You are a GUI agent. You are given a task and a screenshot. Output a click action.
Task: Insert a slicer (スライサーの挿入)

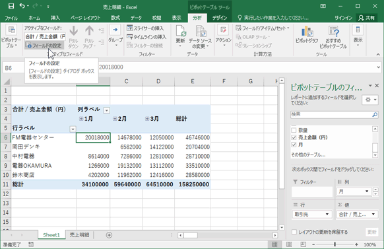145,28
